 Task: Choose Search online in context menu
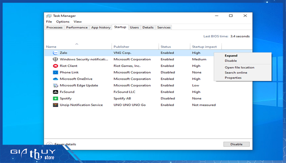pyautogui.click(x=236, y=73)
